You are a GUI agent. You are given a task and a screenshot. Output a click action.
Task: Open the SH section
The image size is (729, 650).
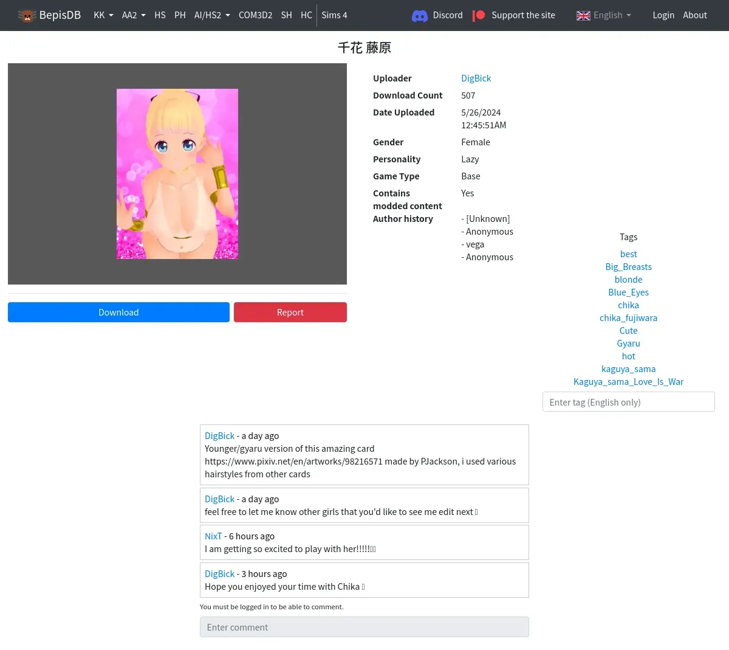click(x=287, y=15)
